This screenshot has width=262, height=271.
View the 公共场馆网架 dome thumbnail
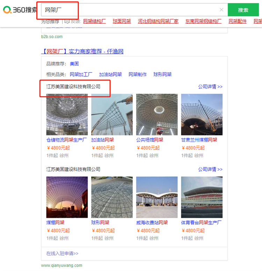157,114
